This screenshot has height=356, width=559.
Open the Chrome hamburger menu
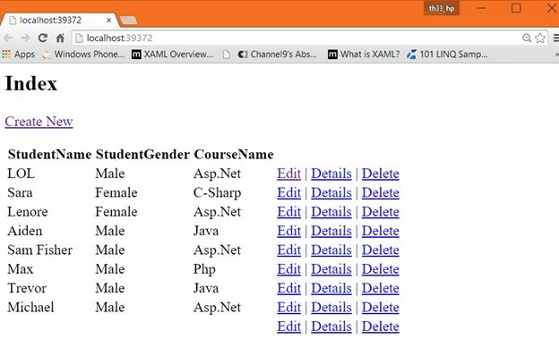click(556, 38)
